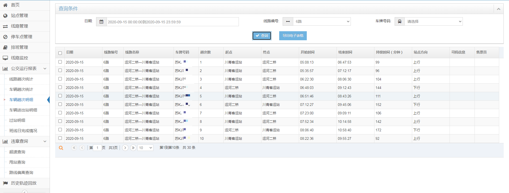509x193 pixels.
Task: Click the calendar icon beside date field
Action: tap(101, 22)
